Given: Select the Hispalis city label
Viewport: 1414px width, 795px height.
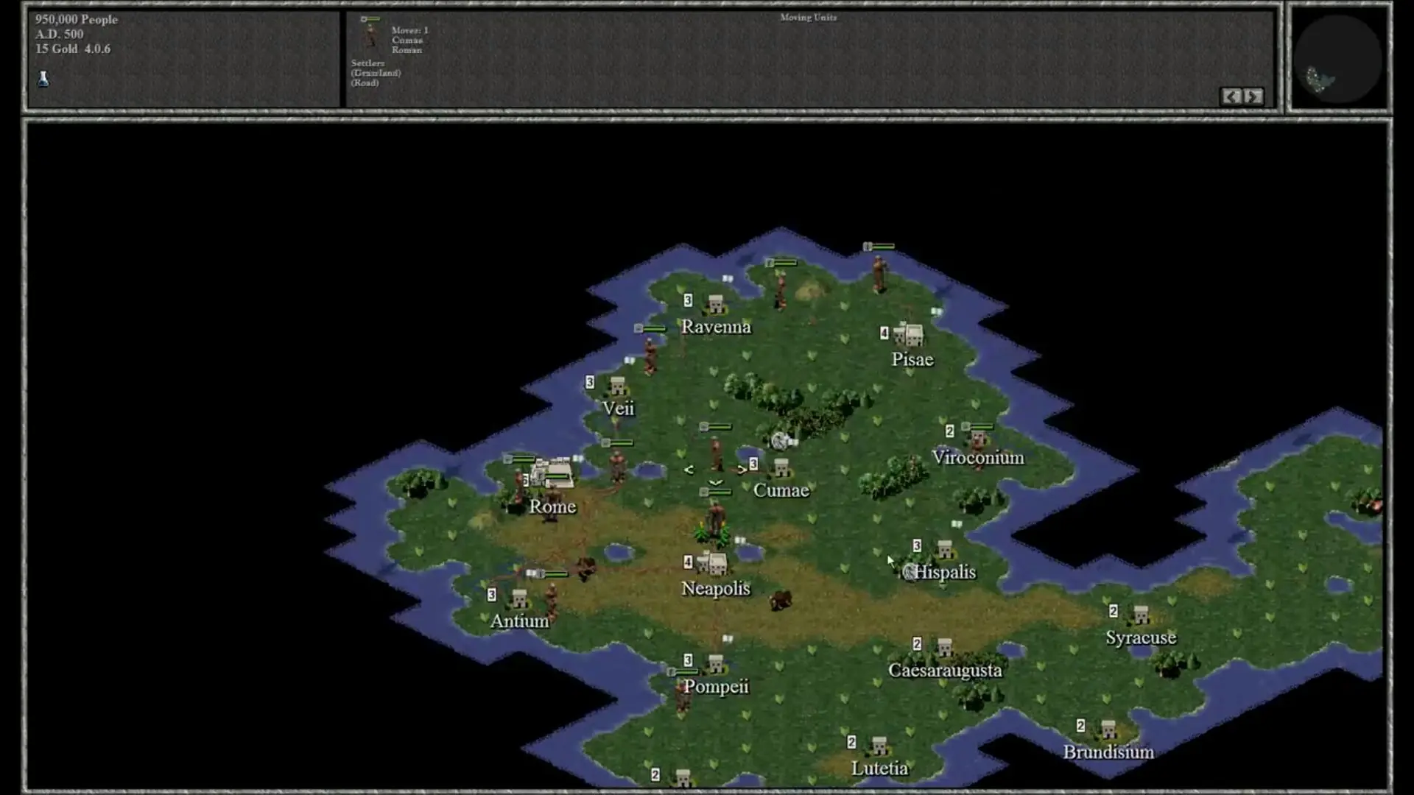Looking at the screenshot, I should [945, 572].
